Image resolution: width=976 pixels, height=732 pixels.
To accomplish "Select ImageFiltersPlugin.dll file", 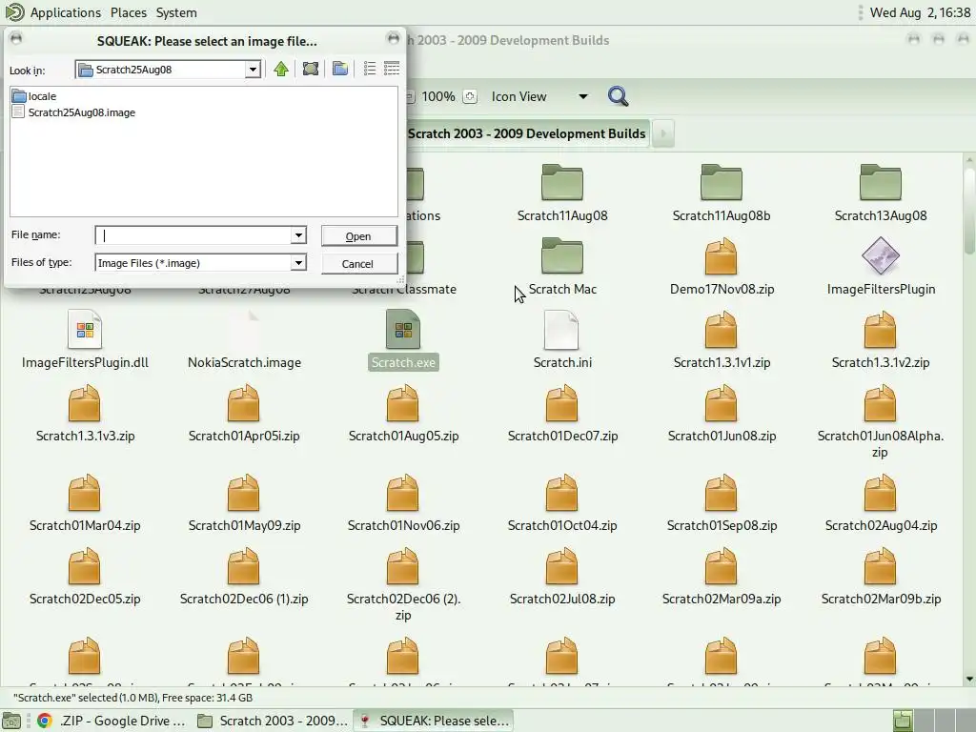I will pyautogui.click(x=85, y=340).
